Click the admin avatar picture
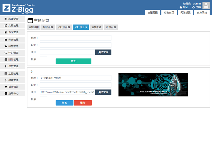 click(x=206, y=6)
